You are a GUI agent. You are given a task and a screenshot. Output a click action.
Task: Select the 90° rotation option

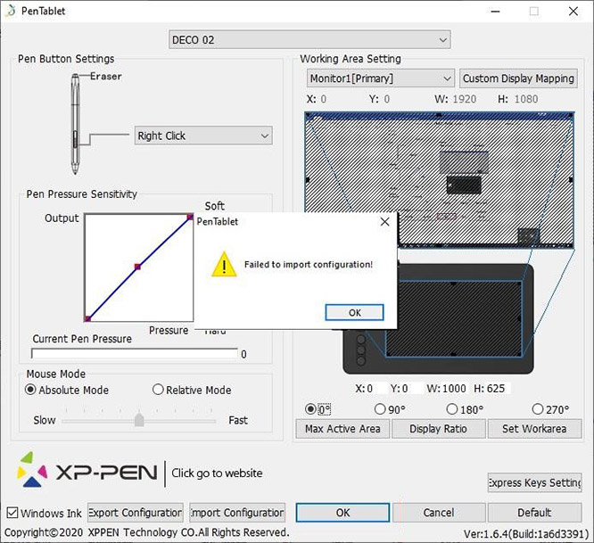(380, 409)
